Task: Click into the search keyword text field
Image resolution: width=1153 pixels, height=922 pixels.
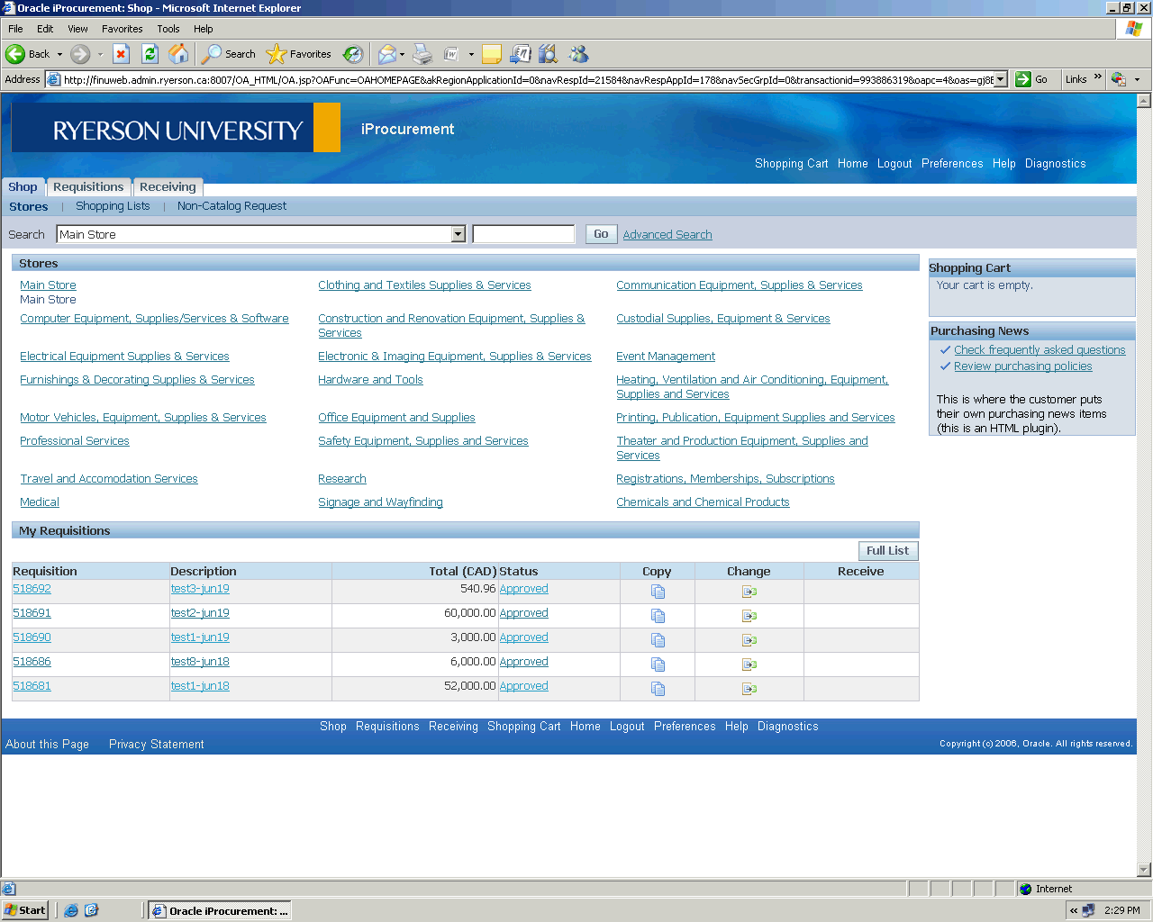Action: (523, 235)
